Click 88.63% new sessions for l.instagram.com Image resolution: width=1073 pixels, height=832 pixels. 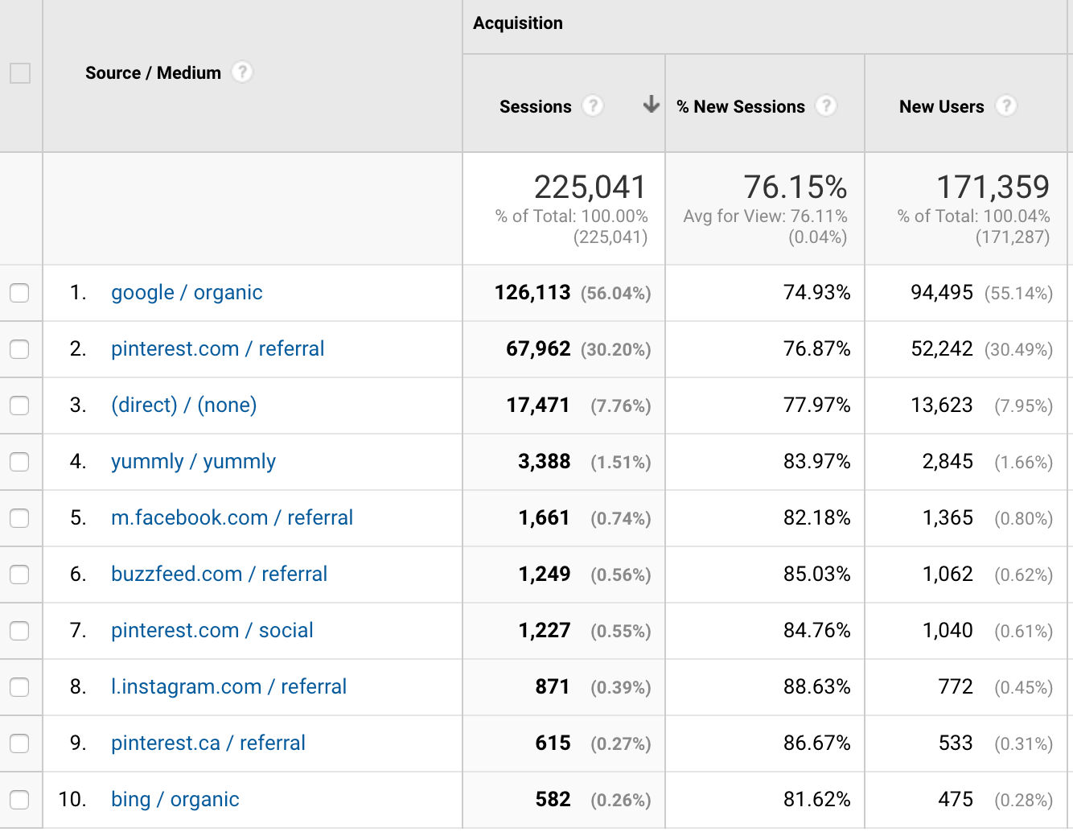tap(817, 687)
